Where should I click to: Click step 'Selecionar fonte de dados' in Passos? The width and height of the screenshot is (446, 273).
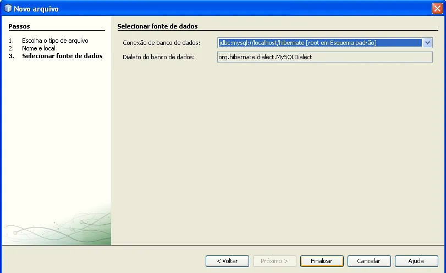[62, 56]
